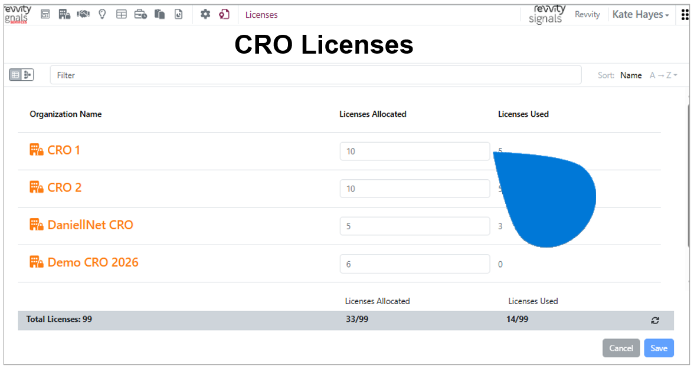Click the DaniellNet CRO used value 3

coord(500,226)
